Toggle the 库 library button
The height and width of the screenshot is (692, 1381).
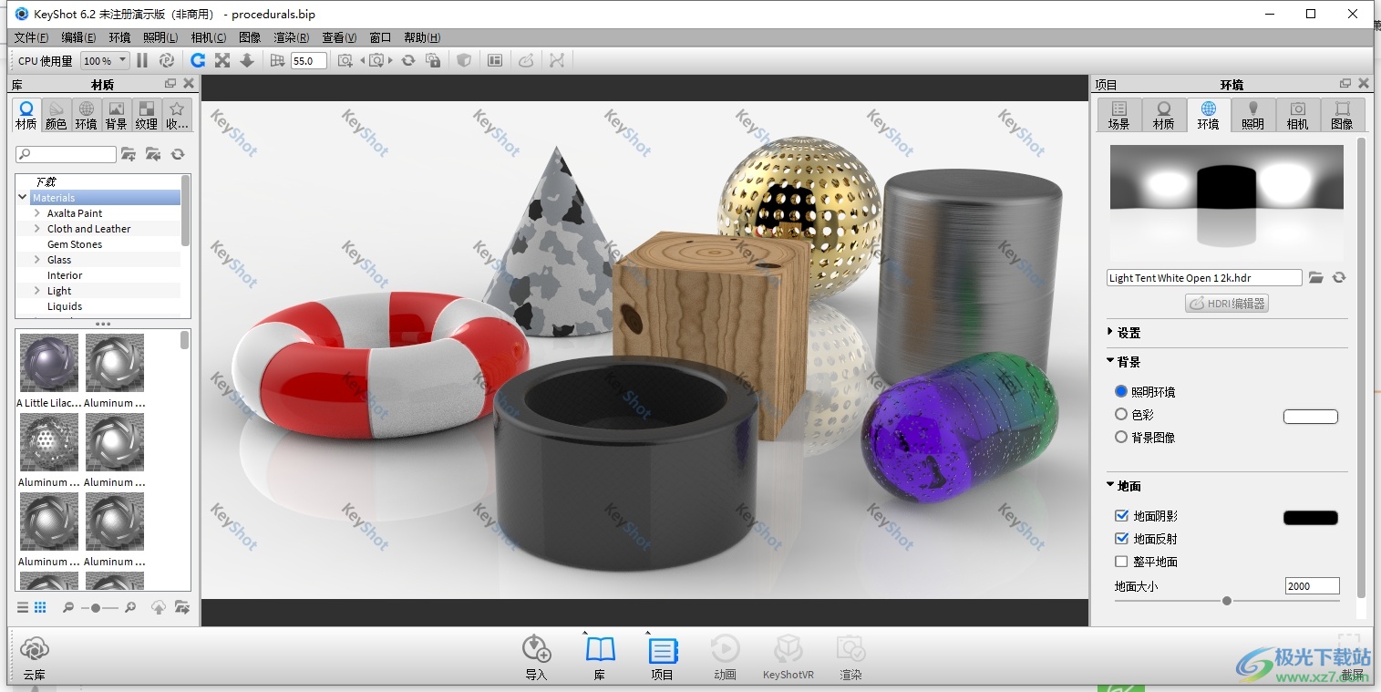click(x=600, y=658)
